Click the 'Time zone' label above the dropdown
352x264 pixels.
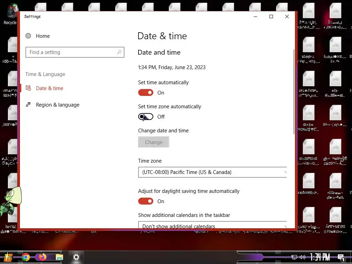pos(150,161)
